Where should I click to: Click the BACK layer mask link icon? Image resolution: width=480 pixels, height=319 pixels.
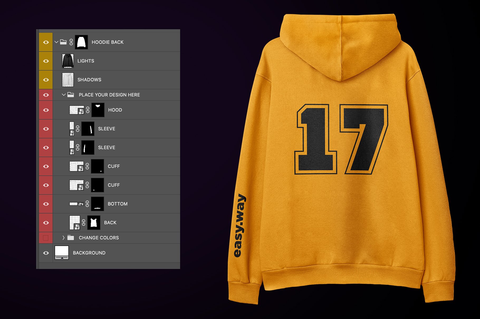coord(84,223)
